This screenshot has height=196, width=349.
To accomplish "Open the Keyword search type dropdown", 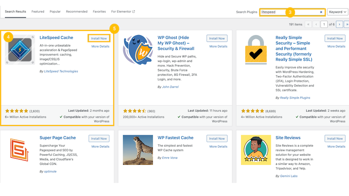I will tap(338, 12).
